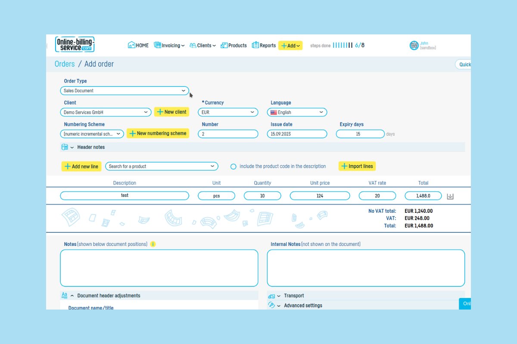Click the Import lines button
This screenshot has width=517, height=344.
coord(357,166)
